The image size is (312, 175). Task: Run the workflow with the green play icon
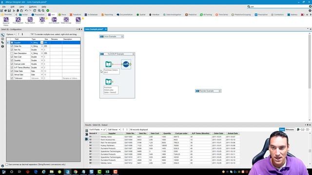[48, 11]
